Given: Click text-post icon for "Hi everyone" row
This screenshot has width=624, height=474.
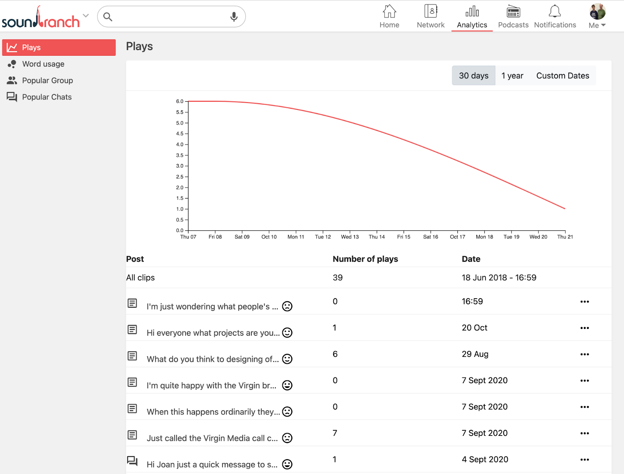Looking at the screenshot, I should (132, 329).
